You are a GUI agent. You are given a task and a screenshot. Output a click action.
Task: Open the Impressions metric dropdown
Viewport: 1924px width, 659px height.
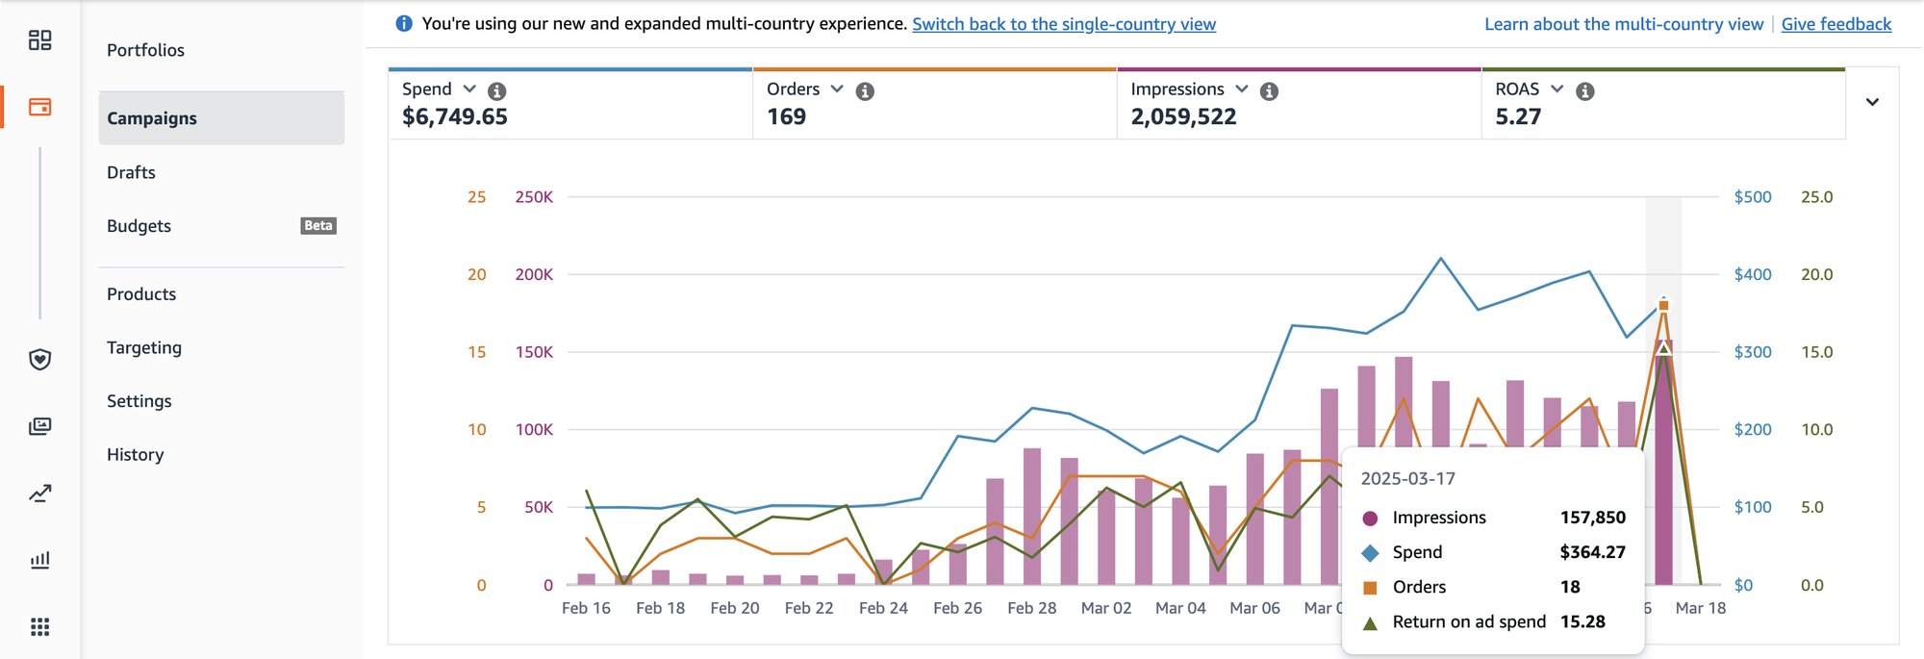coord(1242,89)
